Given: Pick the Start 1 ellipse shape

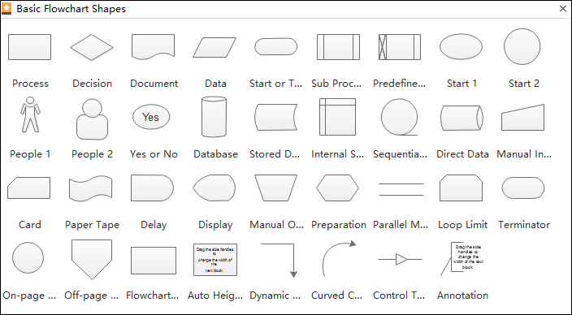Looking at the screenshot, I should [x=461, y=46].
